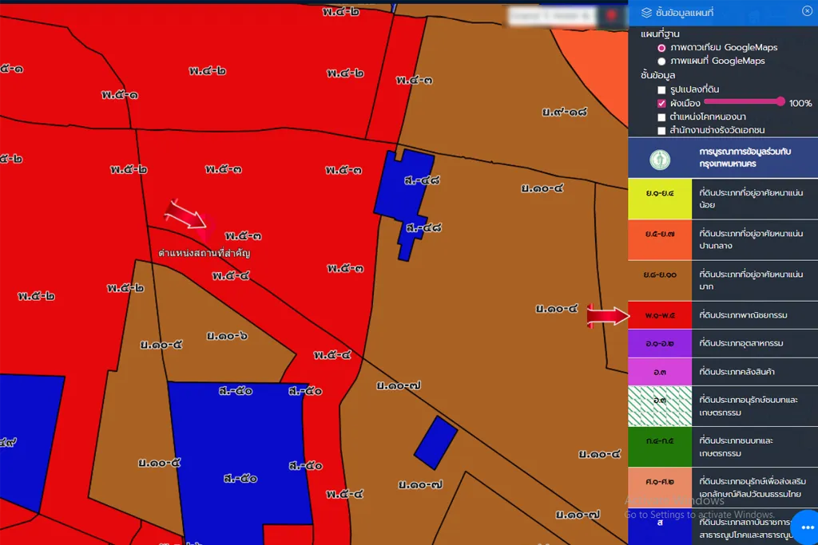Image resolution: width=818 pixels, height=545 pixels.
Task: Click the ชั้นข้อมูล heading above the checkboxes
Action: (x=658, y=76)
